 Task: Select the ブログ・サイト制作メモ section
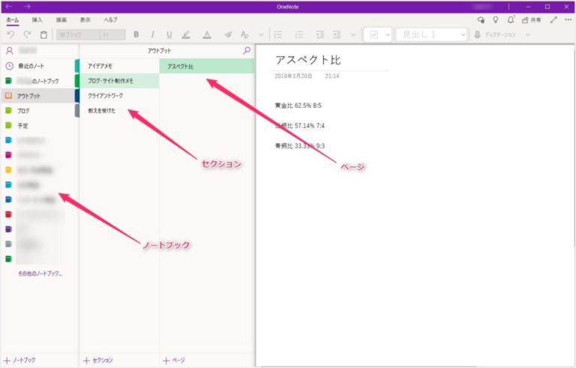(x=119, y=81)
